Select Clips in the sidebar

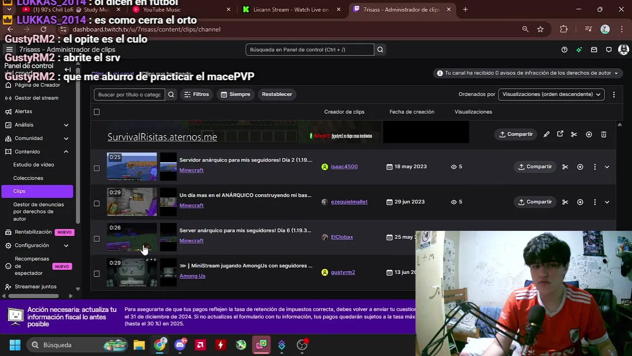pyautogui.click(x=38, y=191)
